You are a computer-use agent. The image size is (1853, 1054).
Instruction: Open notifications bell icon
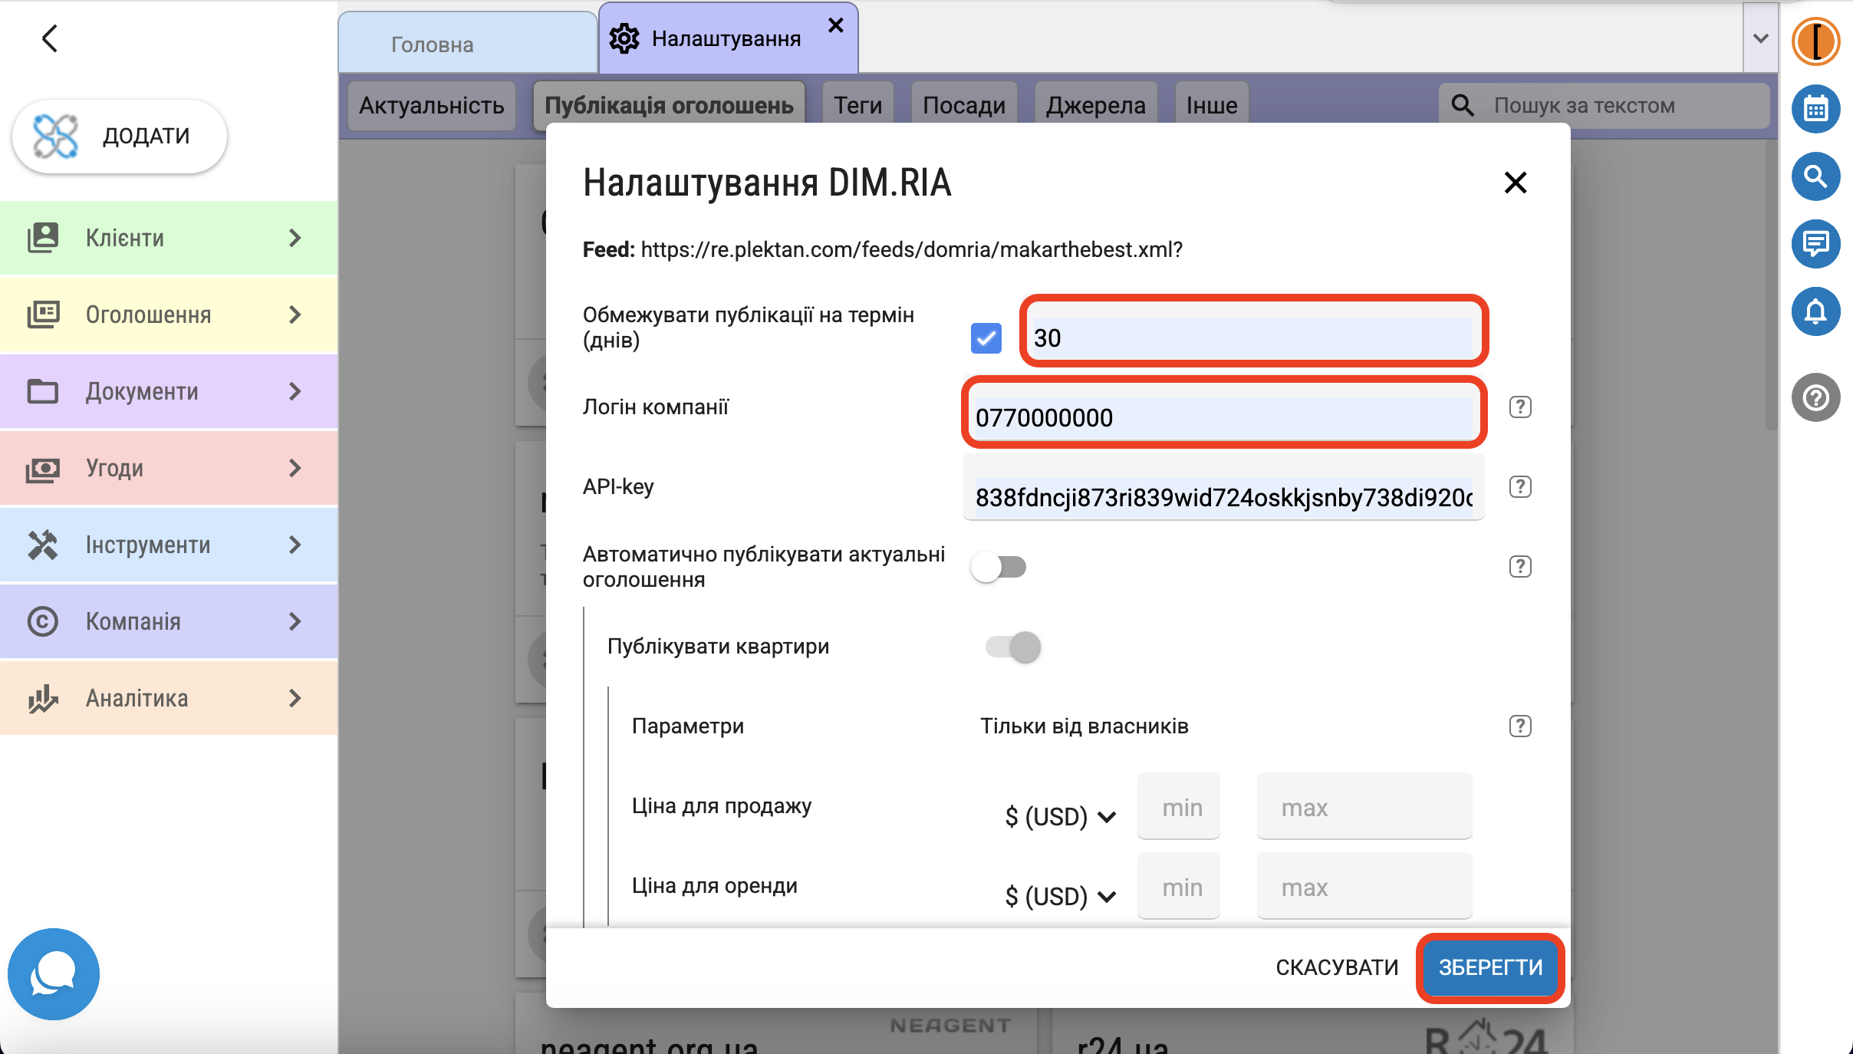coord(1815,311)
